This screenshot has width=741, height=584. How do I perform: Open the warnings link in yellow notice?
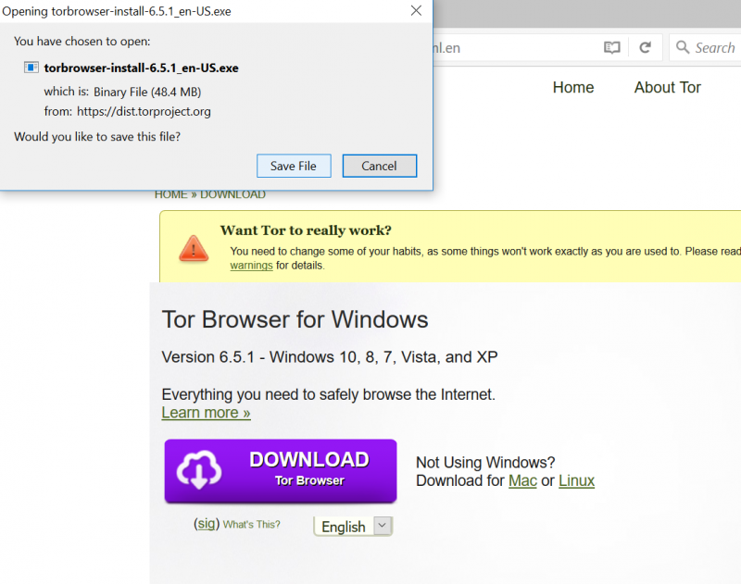tap(251, 266)
